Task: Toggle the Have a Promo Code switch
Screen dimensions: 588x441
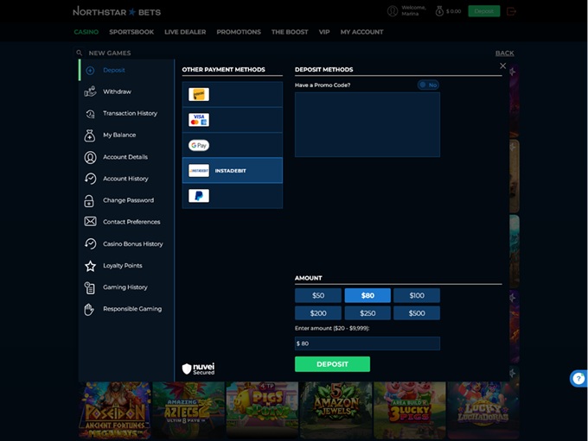Action: point(428,85)
